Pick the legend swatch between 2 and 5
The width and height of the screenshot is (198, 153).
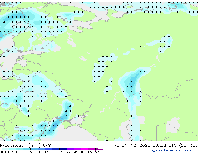[x=27, y=149]
